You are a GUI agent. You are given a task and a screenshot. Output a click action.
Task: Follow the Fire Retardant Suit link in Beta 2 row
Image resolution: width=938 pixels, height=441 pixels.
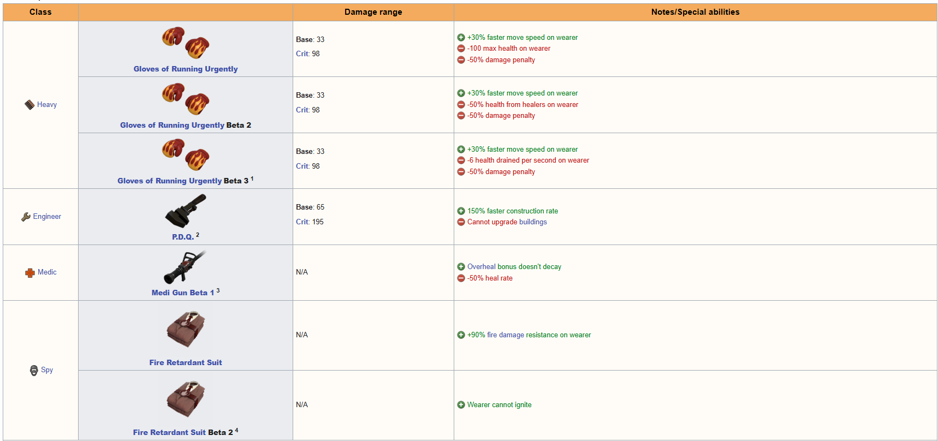tap(169, 433)
